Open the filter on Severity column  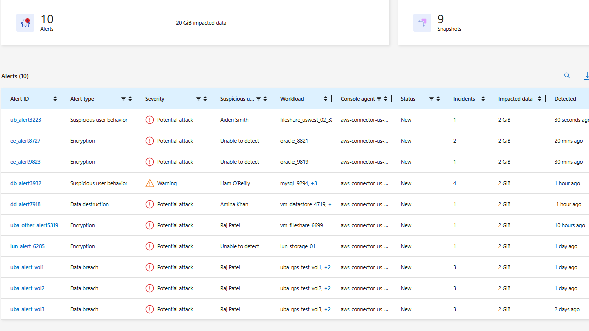point(198,98)
